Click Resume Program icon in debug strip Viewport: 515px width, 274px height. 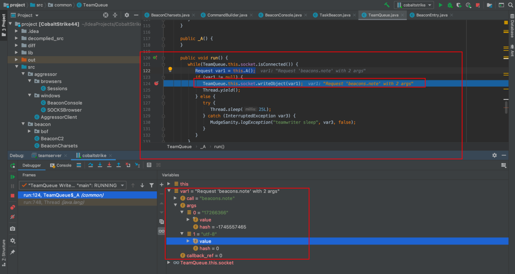tap(12, 176)
